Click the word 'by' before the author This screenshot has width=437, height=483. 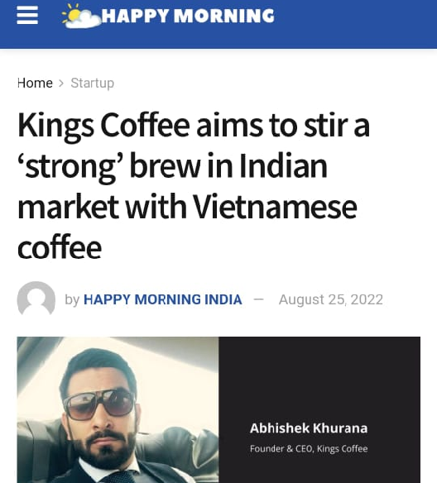pyautogui.click(x=72, y=299)
